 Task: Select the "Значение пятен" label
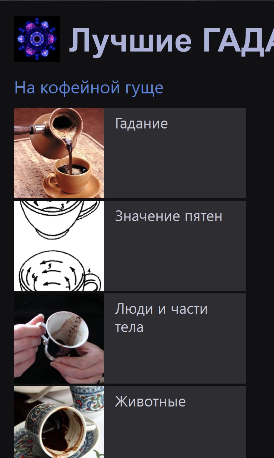point(168,216)
